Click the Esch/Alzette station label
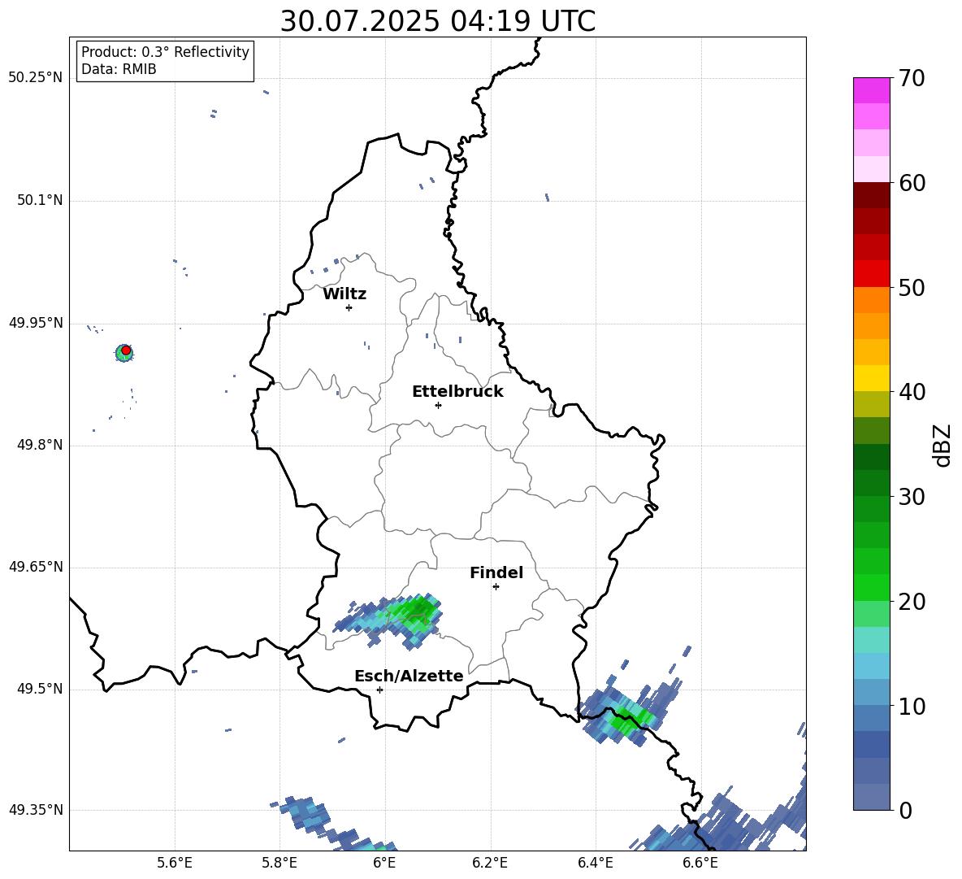This screenshot has width=962, height=879. (x=409, y=676)
